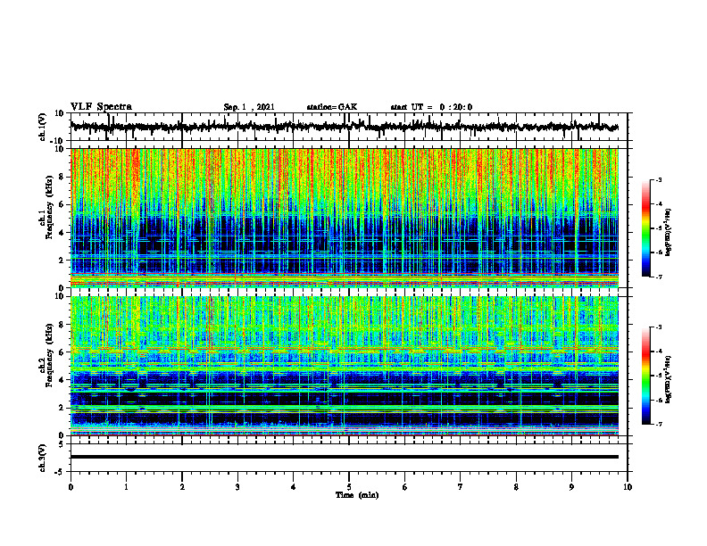This screenshot has width=707, height=546.
Task: Click the ch.2 colorbar log(PSD) label
Action: click(x=669, y=378)
